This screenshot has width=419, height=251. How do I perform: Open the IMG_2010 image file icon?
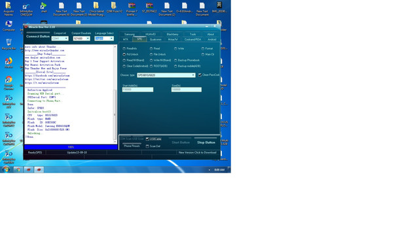point(219,7)
